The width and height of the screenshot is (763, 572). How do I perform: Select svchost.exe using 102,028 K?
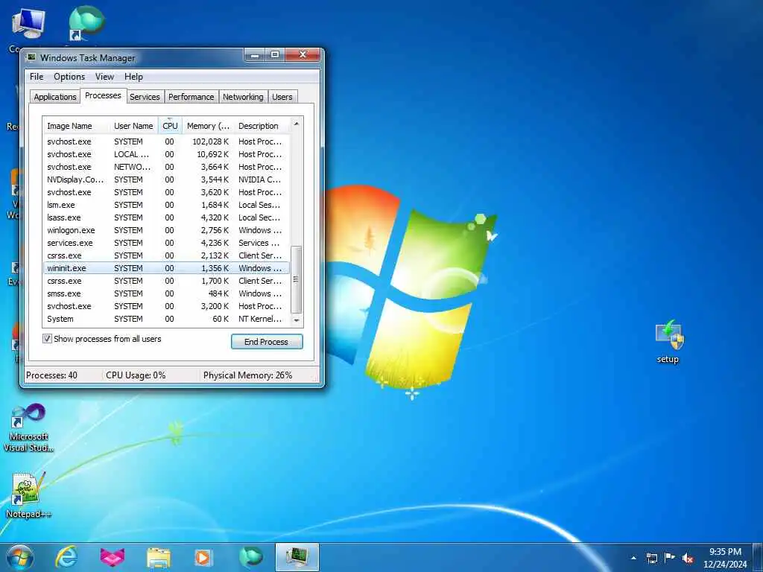pos(166,142)
